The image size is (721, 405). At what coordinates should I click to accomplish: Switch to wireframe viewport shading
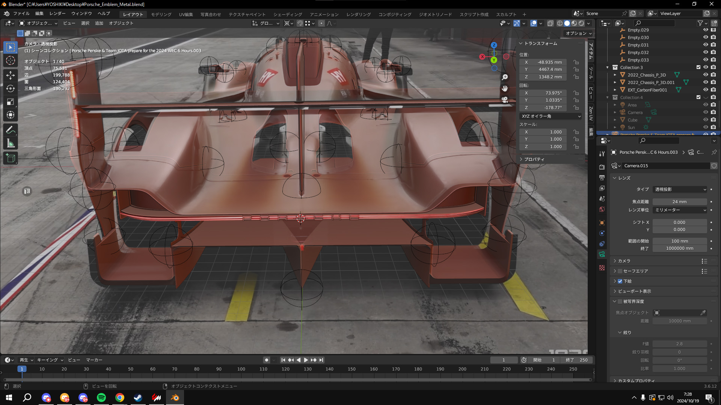coord(560,23)
